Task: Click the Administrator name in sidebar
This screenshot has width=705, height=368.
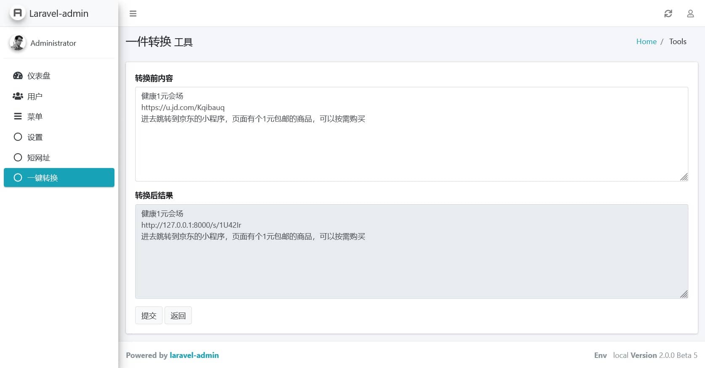Action: (x=53, y=43)
